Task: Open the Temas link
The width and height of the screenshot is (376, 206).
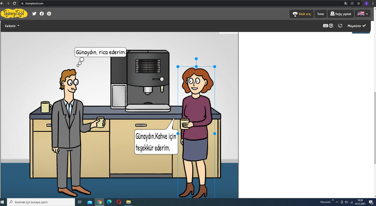Action: click(320, 14)
